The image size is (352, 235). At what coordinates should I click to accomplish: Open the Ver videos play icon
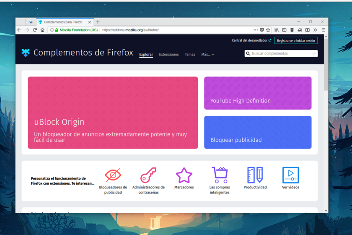pos(290,175)
